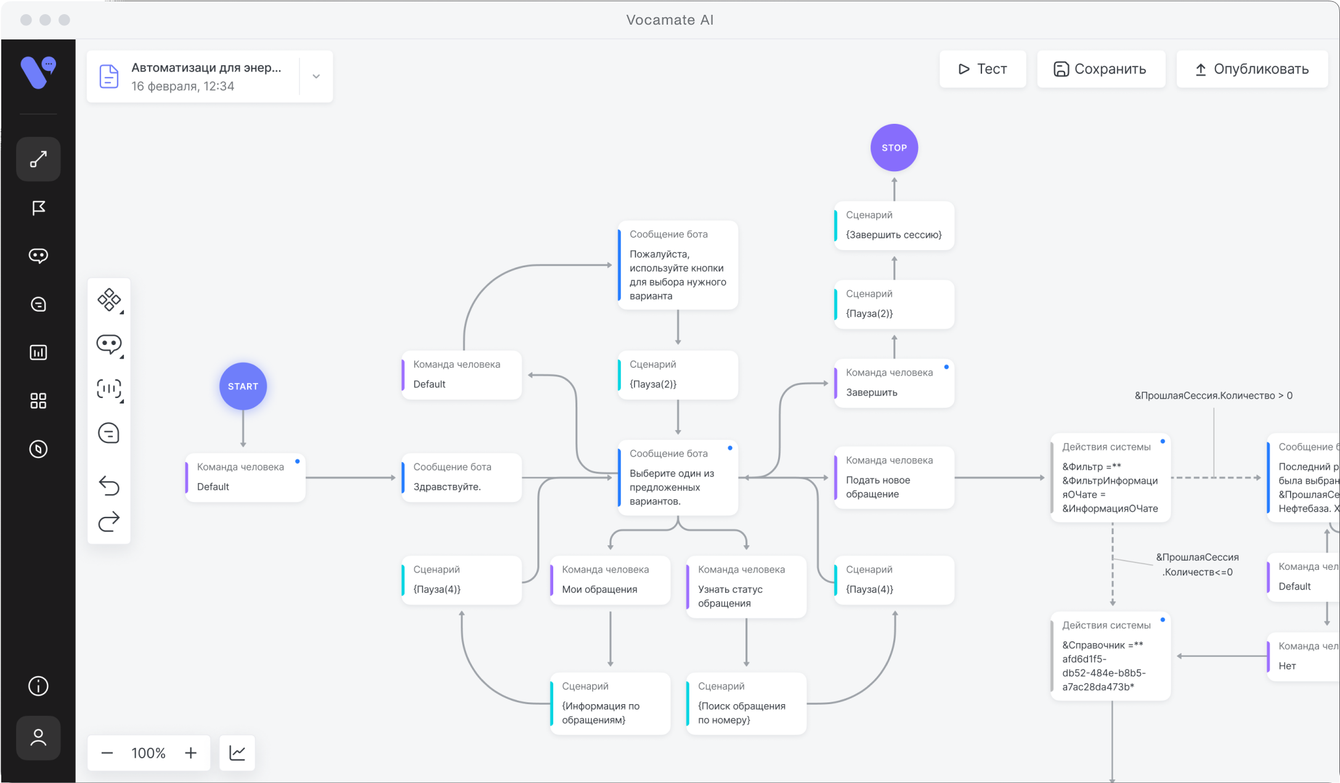Decrease zoom with minus button
The image size is (1340, 783).
click(x=107, y=753)
